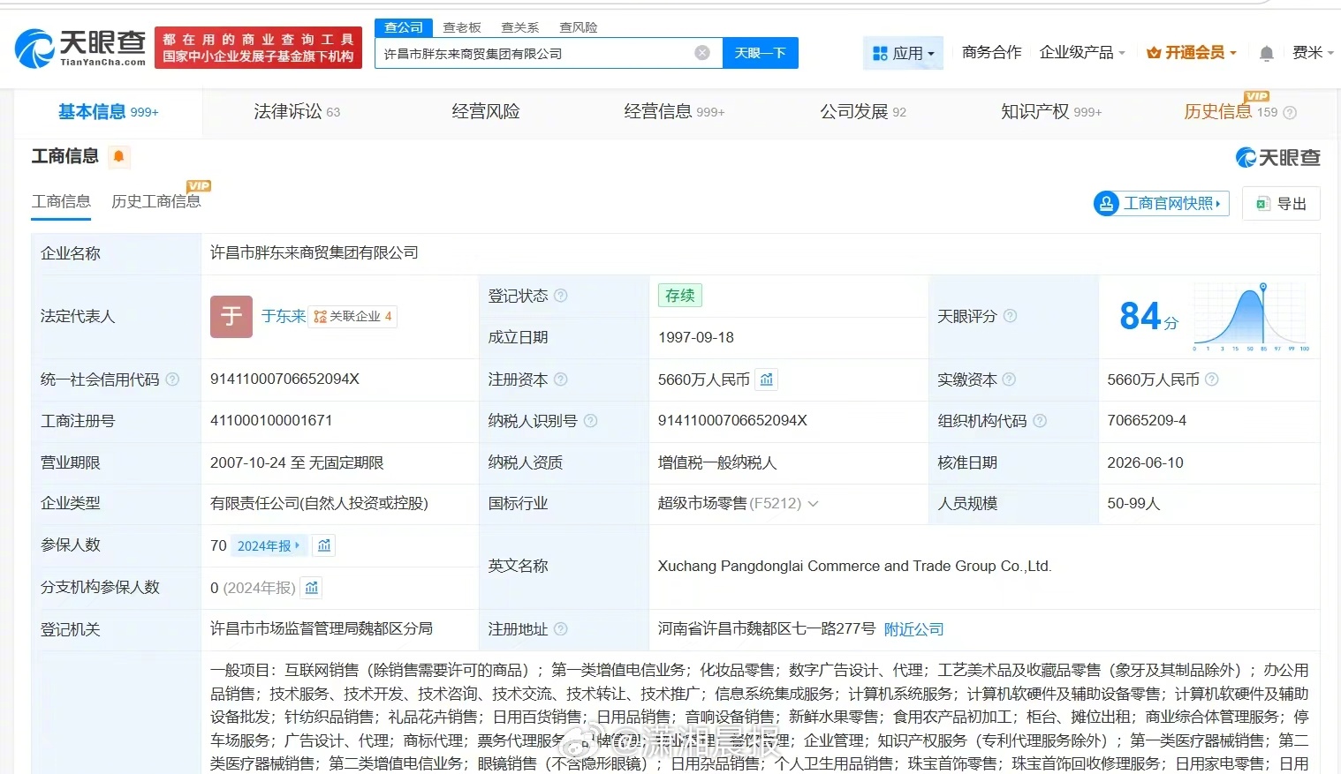Click English name Xuchang Pangdonglai Commerce text

(x=854, y=567)
